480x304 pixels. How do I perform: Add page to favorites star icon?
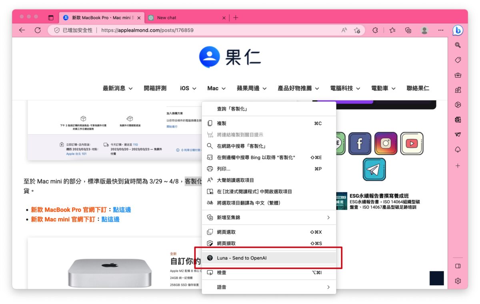[x=357, y=30]
